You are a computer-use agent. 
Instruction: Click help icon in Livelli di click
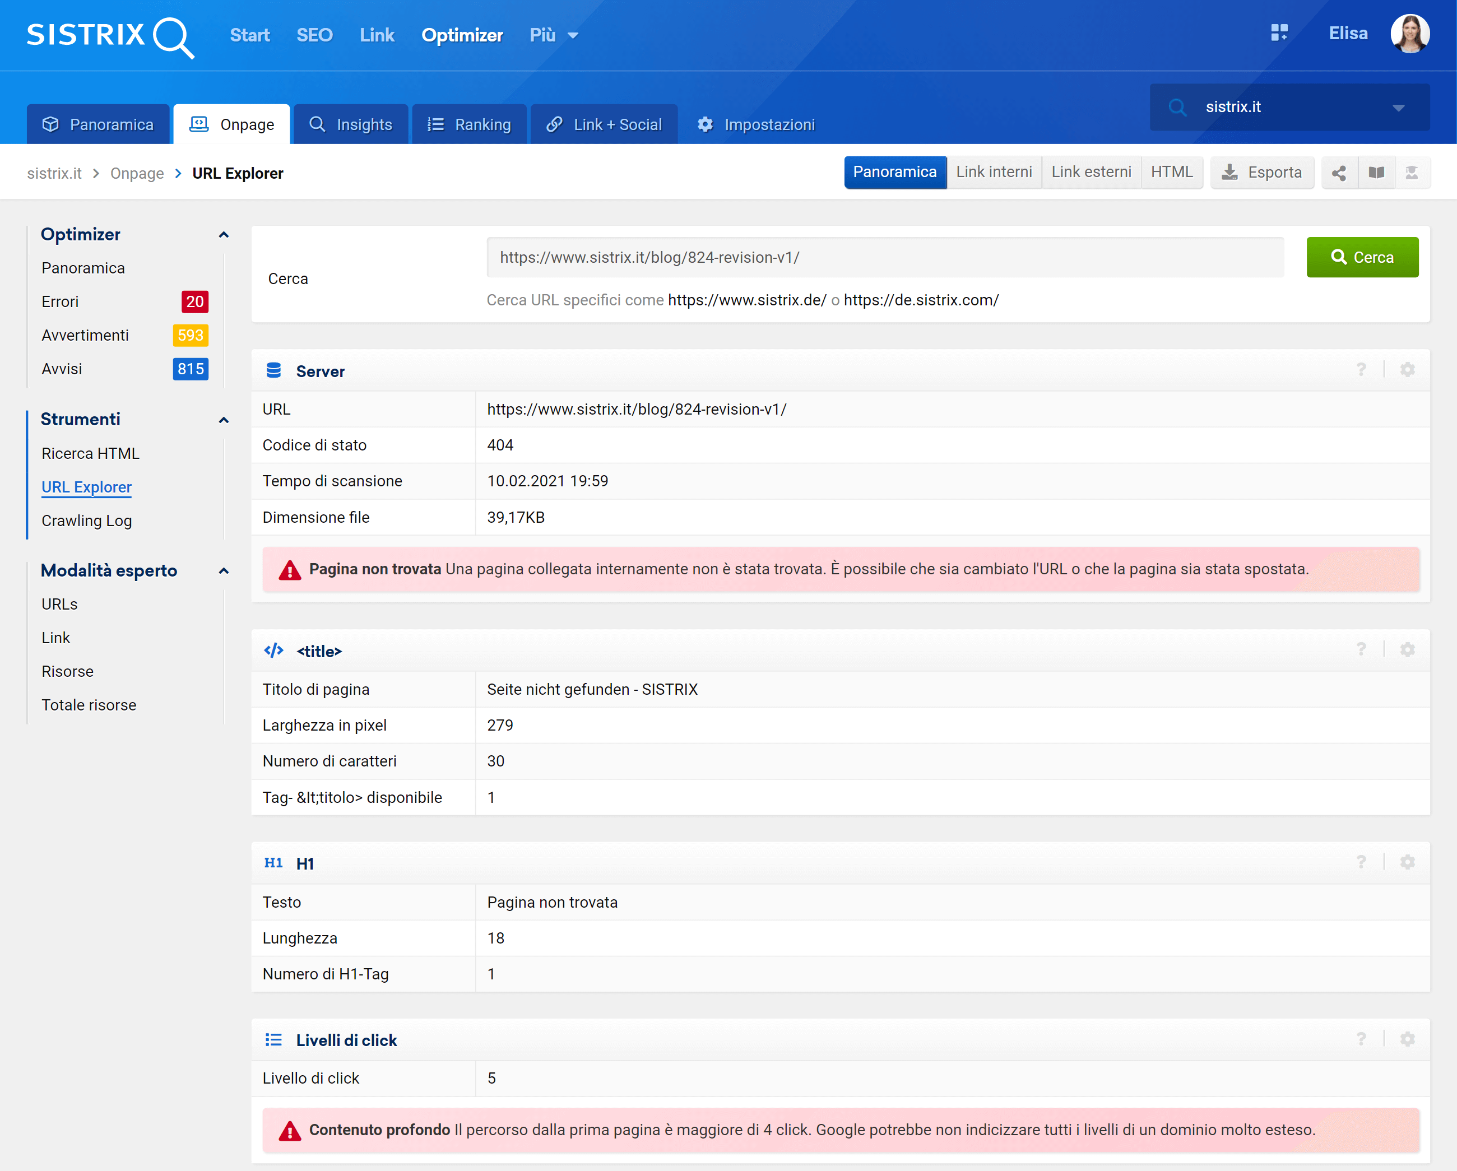[x=1361, y=1039]
